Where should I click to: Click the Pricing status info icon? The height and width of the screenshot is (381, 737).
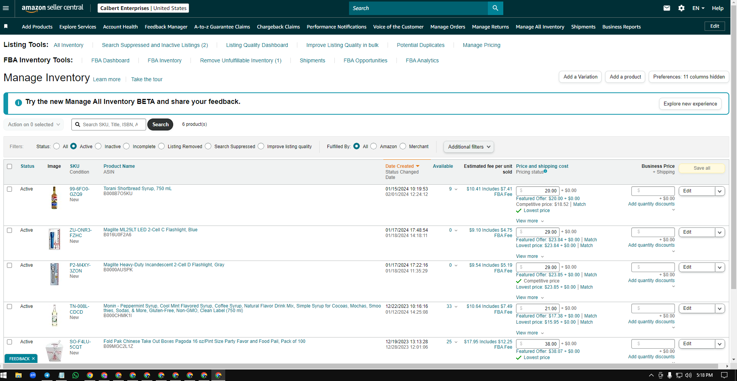[545, 171]
